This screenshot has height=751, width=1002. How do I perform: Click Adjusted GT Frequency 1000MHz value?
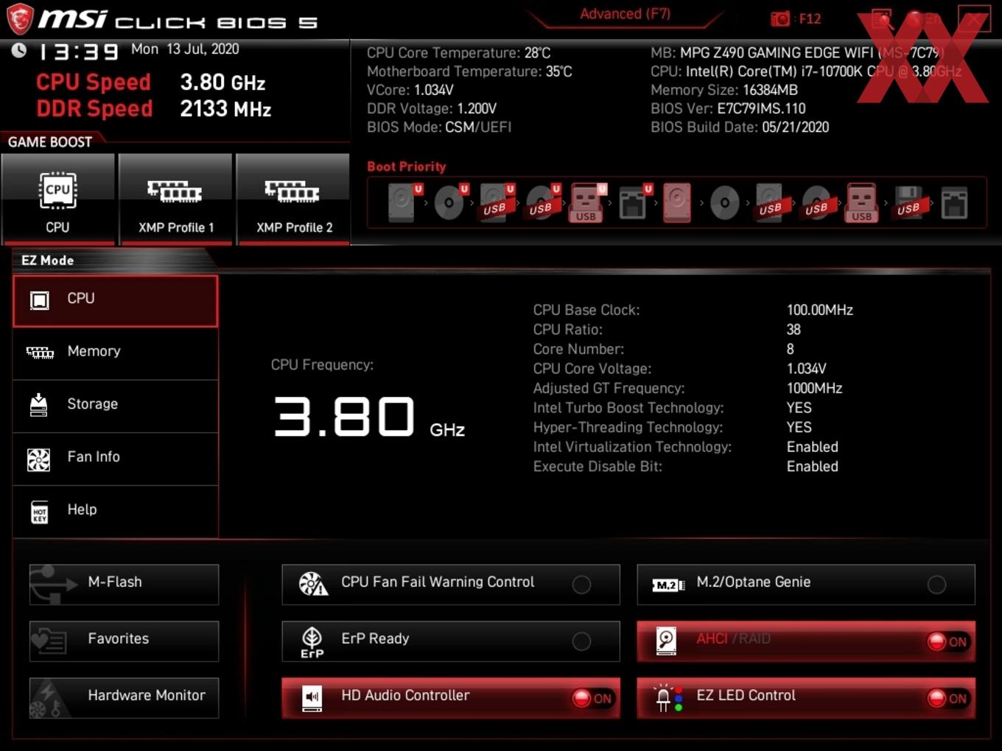[x=814, y=388]
